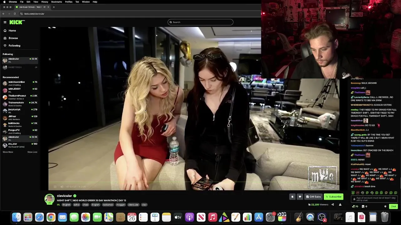The height and width of the screenshot is (225, 401).
Task: Open Chrome Bookmarks menu
Action: click(x=57, y=2)
